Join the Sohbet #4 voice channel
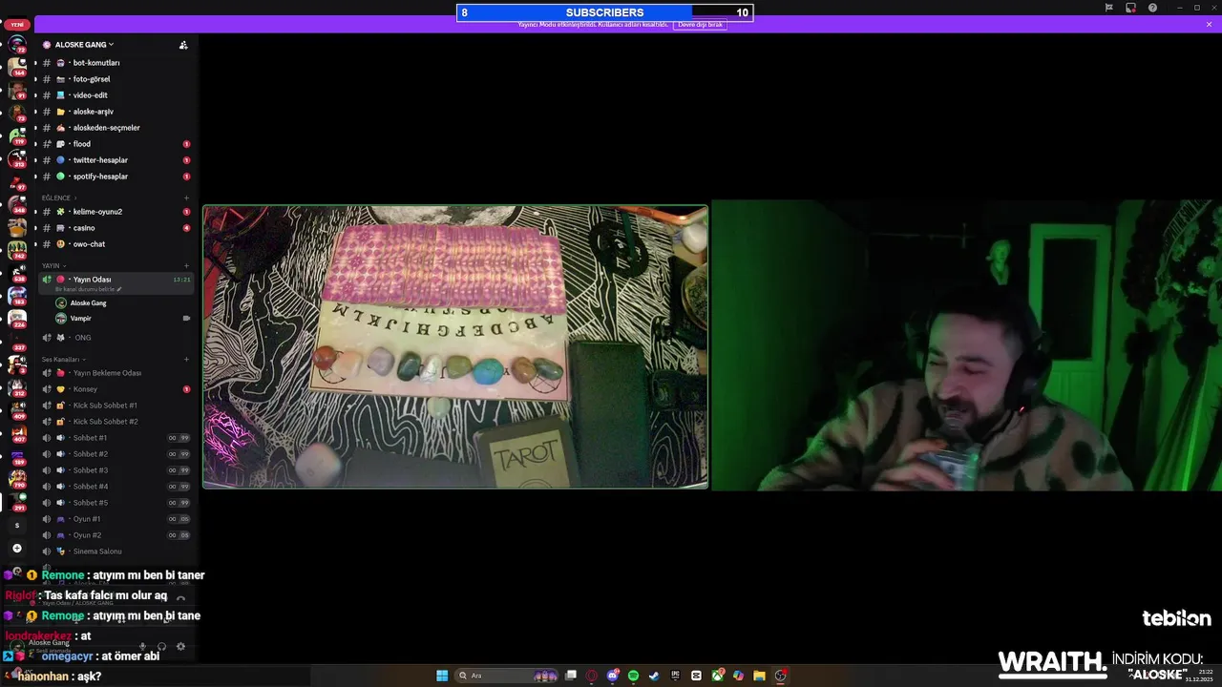This screenshot has width=1222, height=687. 115,487
